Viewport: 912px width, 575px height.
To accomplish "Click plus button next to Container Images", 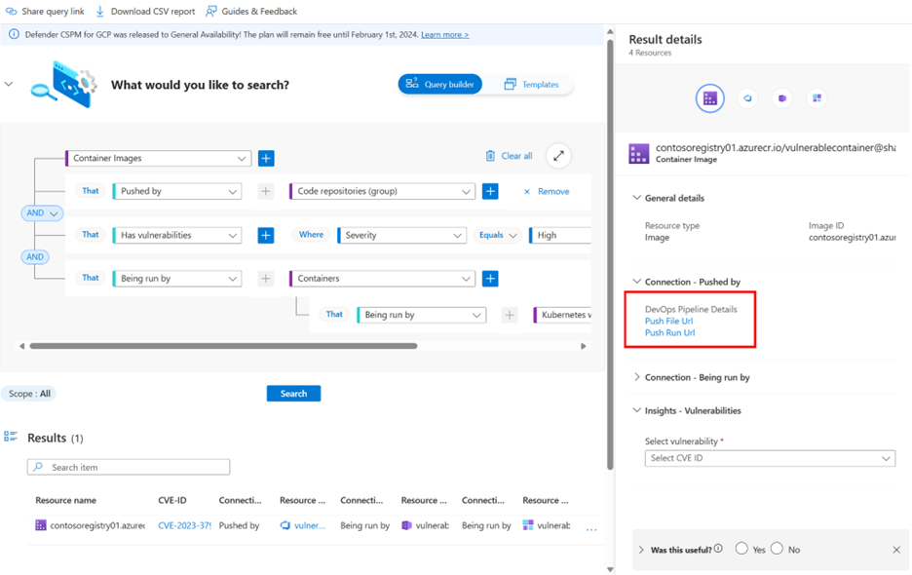I will [266, 158].
